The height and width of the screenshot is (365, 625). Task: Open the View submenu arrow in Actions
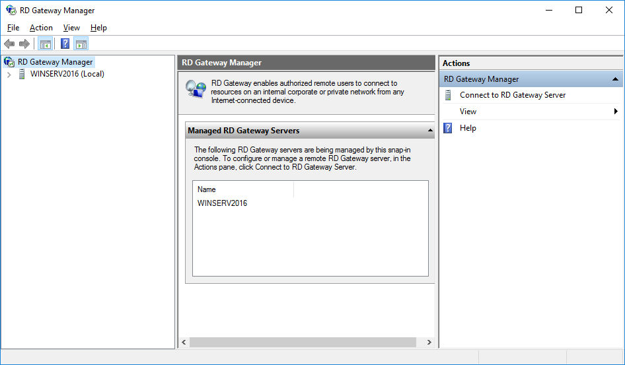point(616,112)
